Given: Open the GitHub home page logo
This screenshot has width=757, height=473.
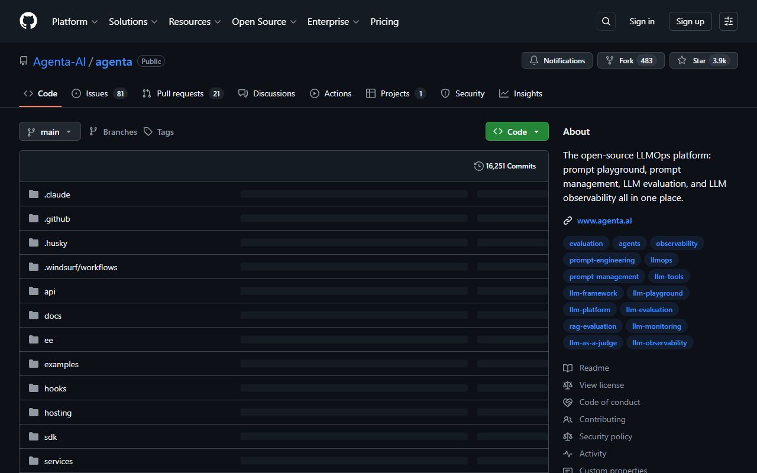Looking at the screenshot, I should click(x=28, y=21).
